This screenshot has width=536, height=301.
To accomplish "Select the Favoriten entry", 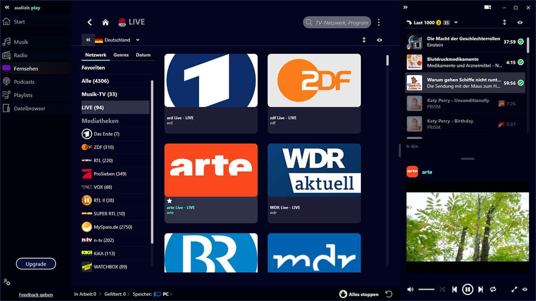I will tap(115, 68).
